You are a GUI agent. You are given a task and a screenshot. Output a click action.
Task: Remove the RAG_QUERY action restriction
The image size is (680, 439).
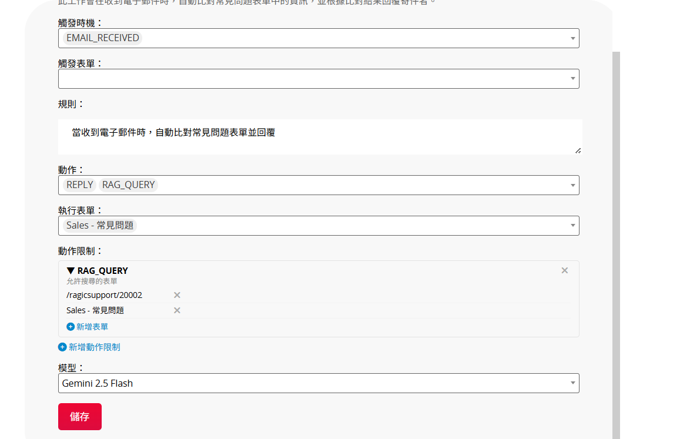(564, 270)
